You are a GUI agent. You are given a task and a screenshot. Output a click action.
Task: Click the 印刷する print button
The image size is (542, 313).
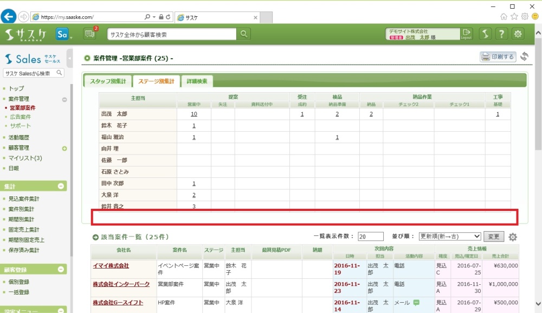click(x=498, y=56)
